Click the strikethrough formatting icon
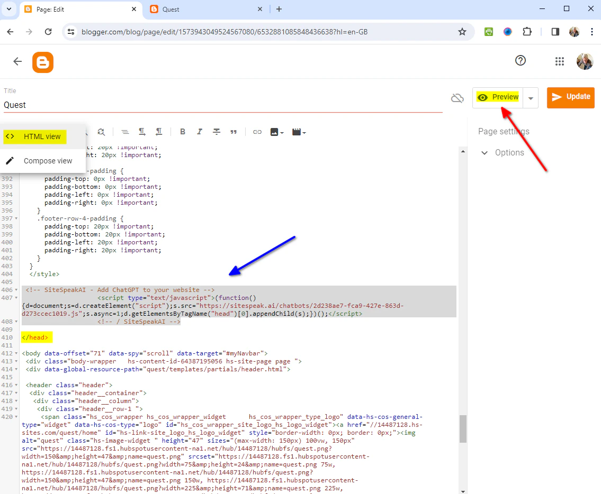The width and height of the screenshot is (601, 494). [217, 131]
